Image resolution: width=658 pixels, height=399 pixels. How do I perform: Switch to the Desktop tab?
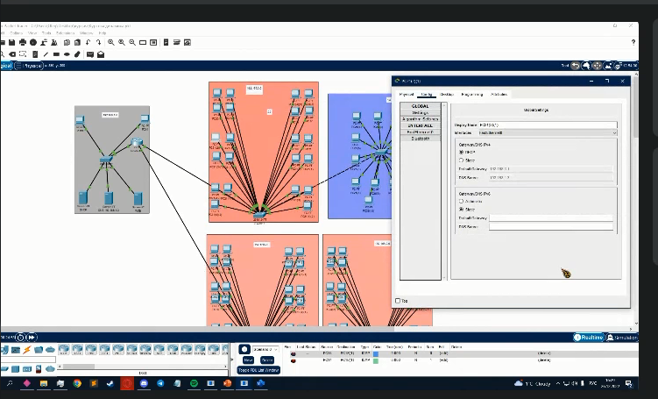point(447,94)
